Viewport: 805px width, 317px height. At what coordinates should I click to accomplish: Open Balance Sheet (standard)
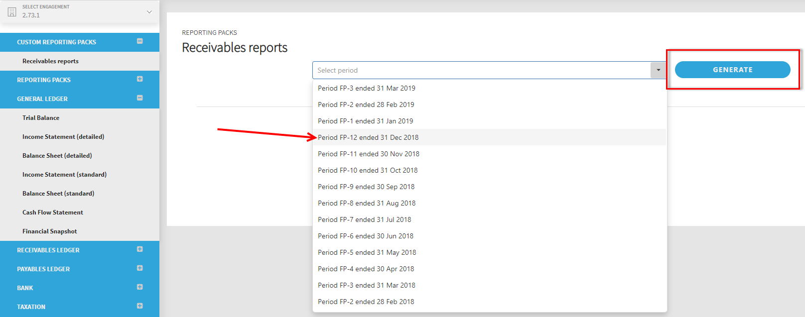pyautogui.click(x=58, y=194)
